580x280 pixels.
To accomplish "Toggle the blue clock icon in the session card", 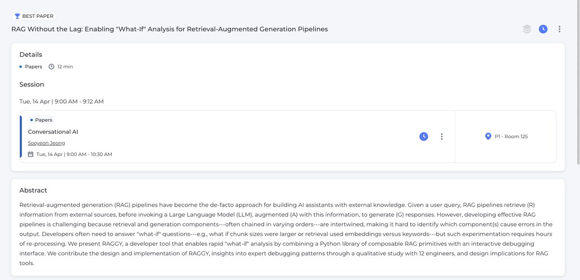I will click(x=424, y=137).
